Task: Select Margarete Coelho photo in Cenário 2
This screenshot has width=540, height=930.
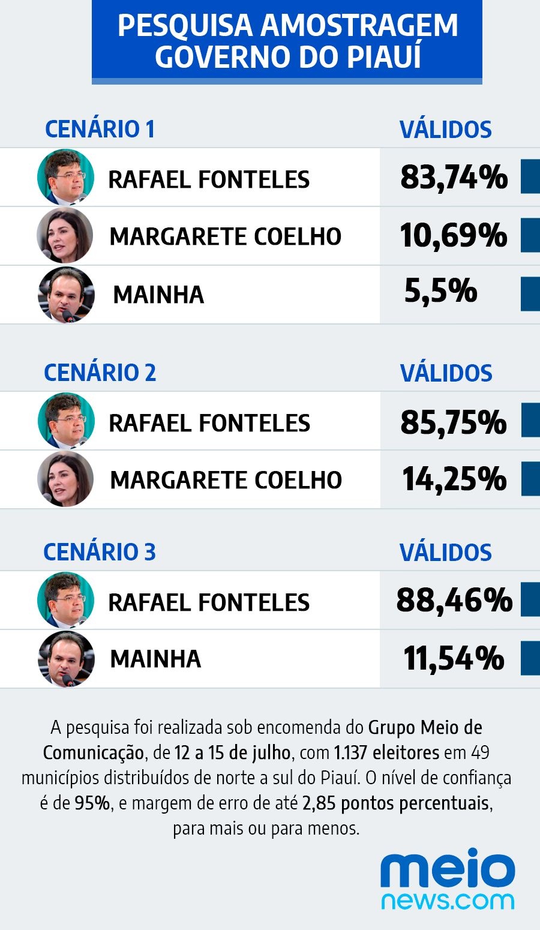Action: click(x=65, y=479)
